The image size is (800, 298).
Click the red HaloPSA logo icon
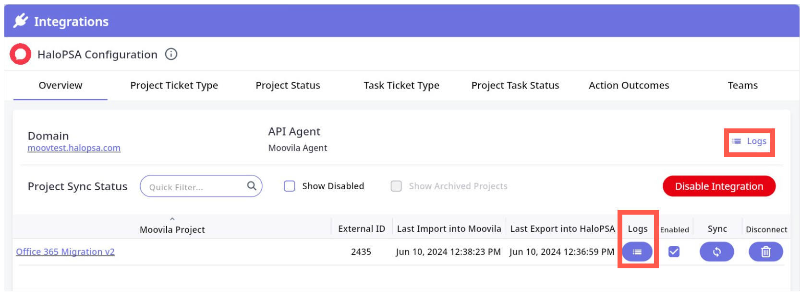(21, 54)
